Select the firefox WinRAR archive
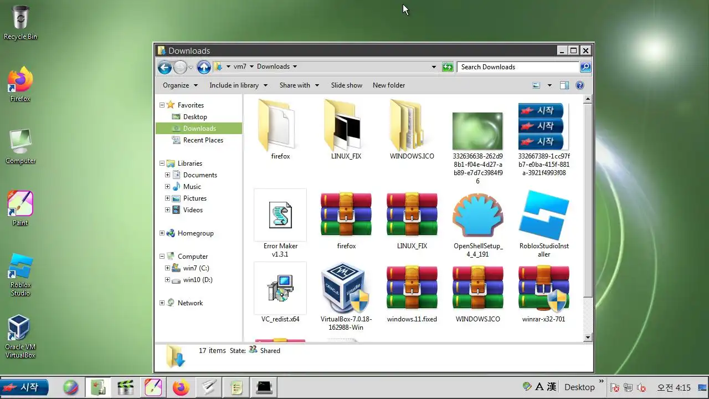This screenshot has width=709, height=399. [x=346, y=220]
